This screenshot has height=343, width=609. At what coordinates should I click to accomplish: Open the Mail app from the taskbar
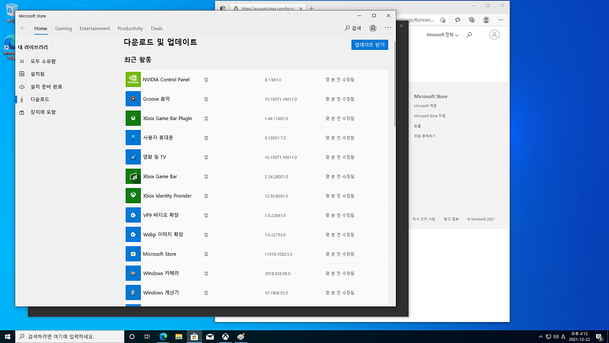(210, 337)
